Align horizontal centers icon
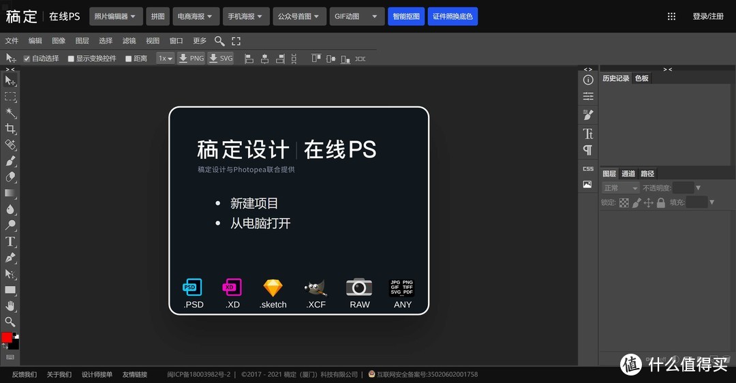The width and height of the screenshot is (736, 383). click(264, 59)
